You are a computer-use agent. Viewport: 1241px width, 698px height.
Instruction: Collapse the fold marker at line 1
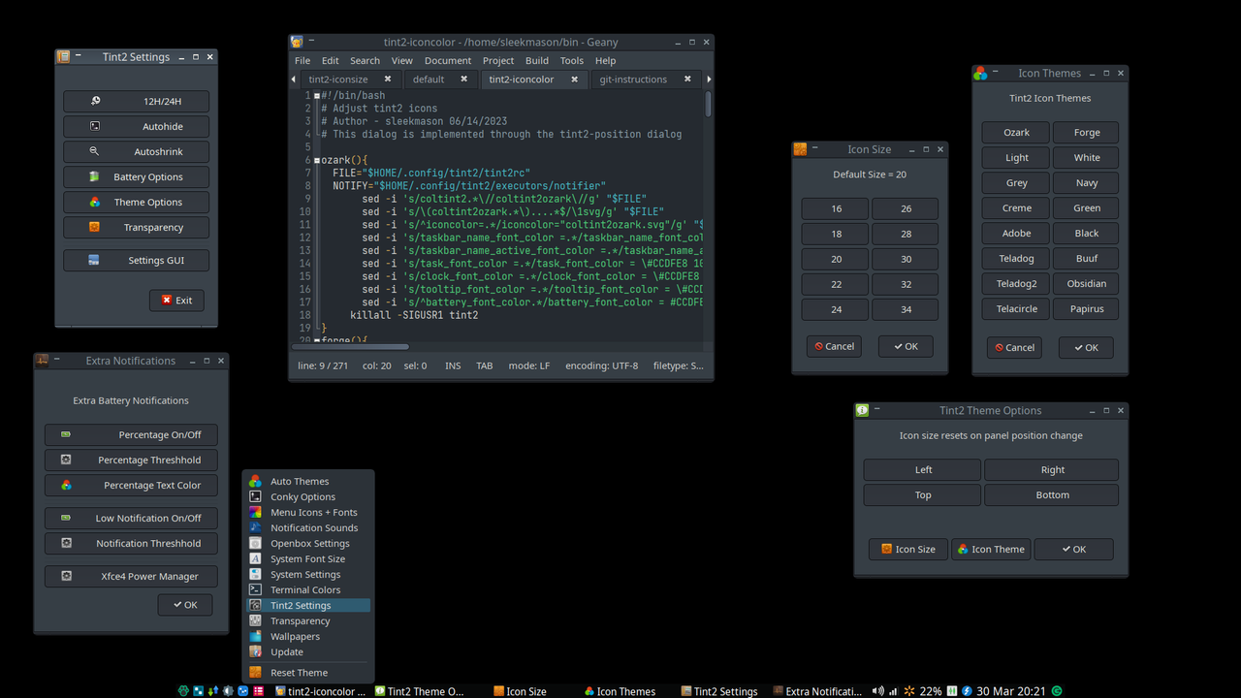pyautogui.click(x=317, y=96)
